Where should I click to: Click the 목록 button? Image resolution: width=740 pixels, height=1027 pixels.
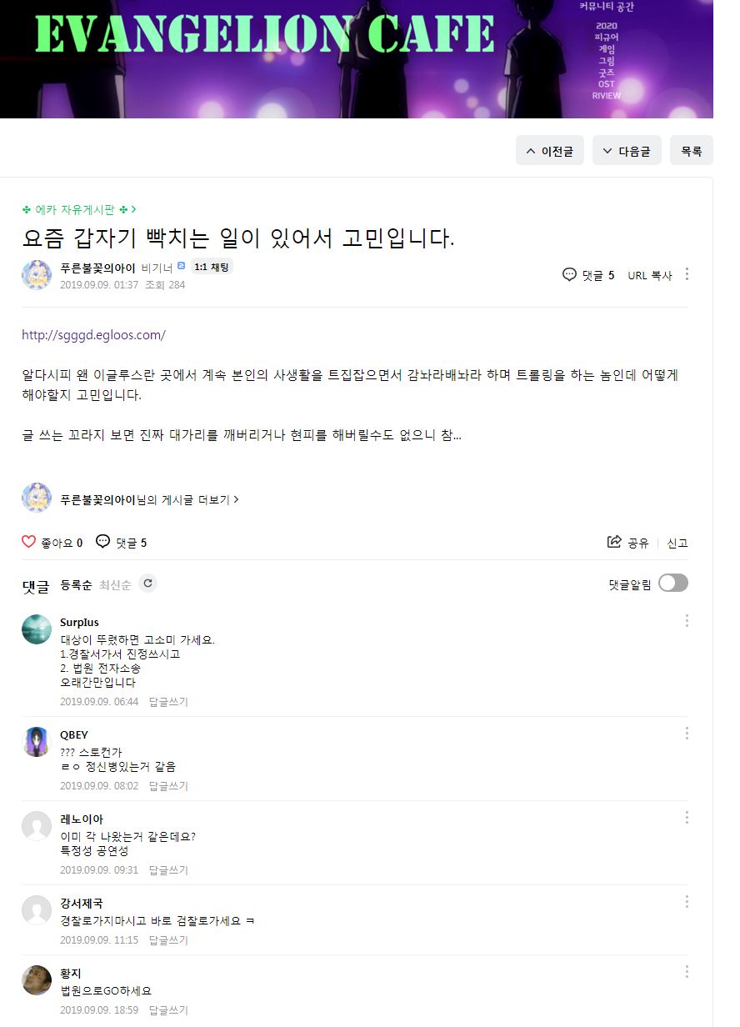coord(691,151)
